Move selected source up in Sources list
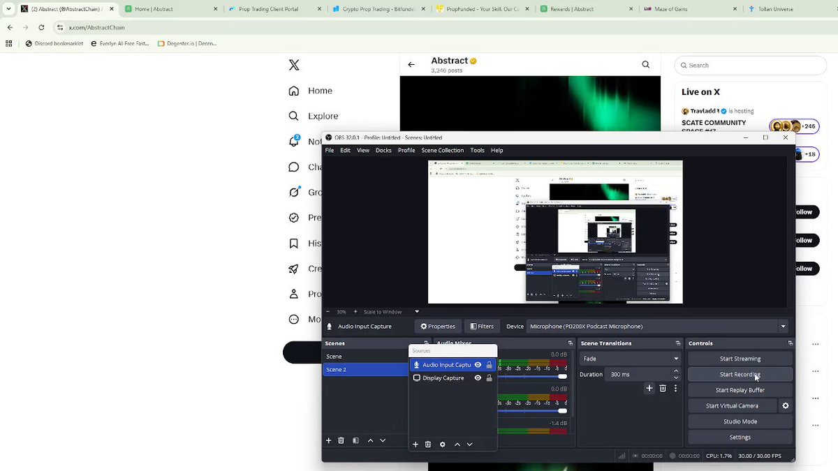 (457, 444)
